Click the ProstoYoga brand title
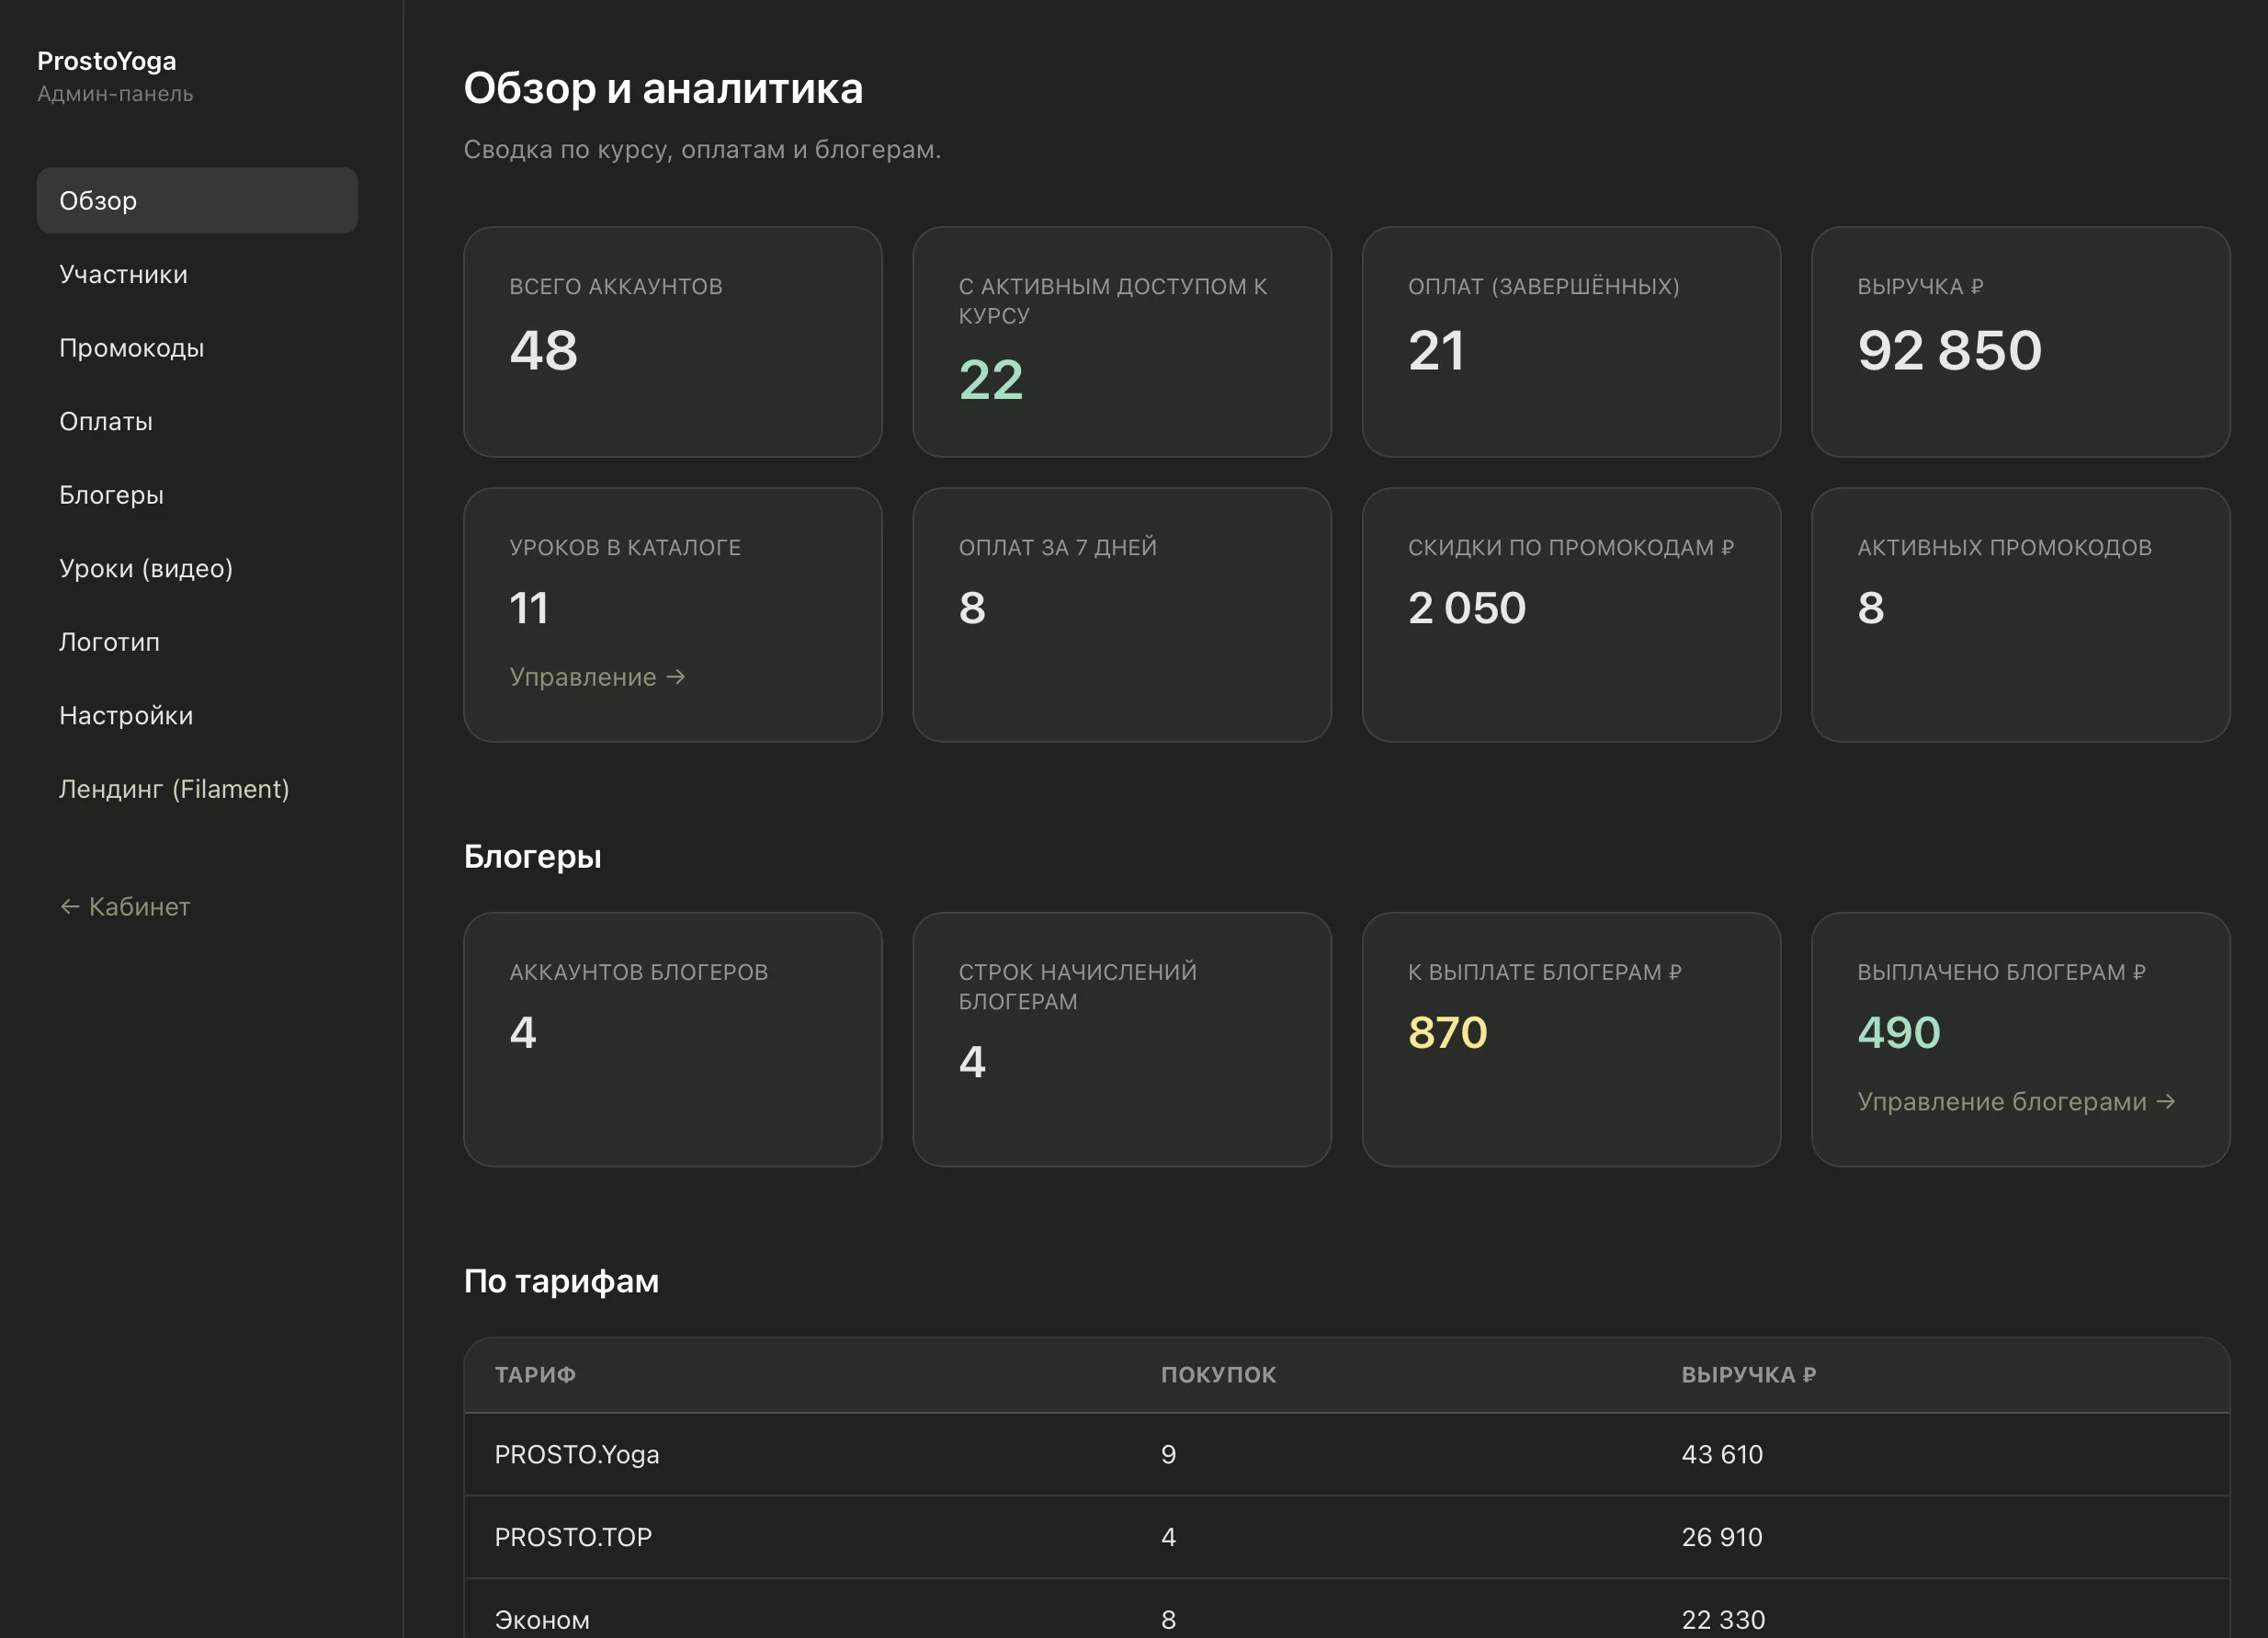The height and width of the screenshot is (1638, 2268). (107, 61)
